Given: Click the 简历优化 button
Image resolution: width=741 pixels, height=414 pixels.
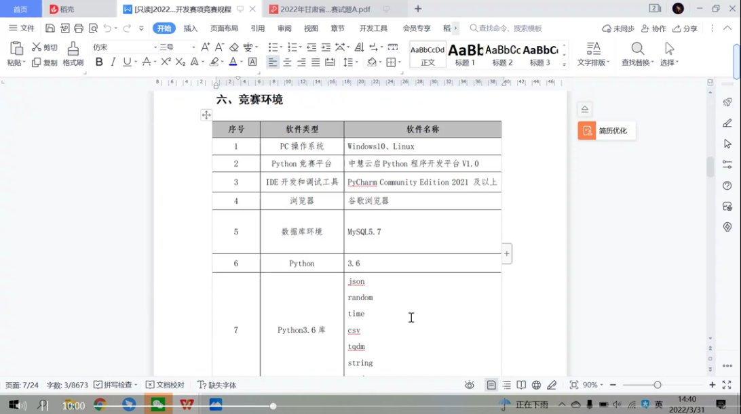Looking at the screenshot, I should pyautogui.click(x=607, y=131).
